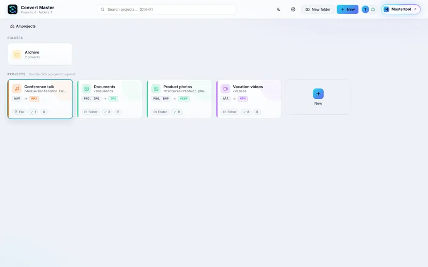Click the purple MP4 output tag
The width and height of the screenshot is (428, 267).
[243, 99]
